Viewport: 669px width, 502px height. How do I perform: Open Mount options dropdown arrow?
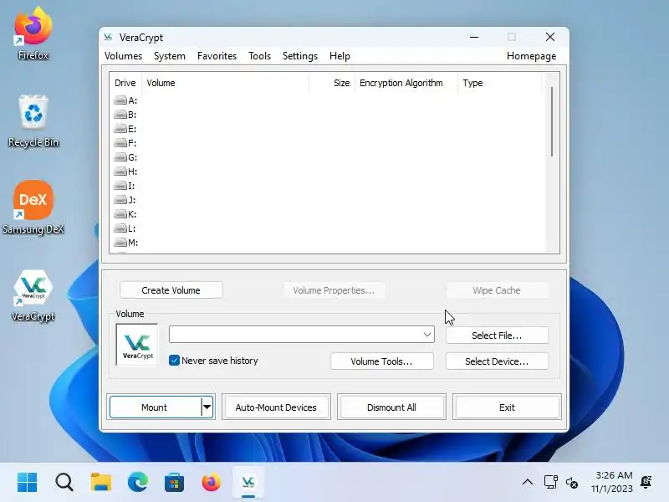pos(207,407)
